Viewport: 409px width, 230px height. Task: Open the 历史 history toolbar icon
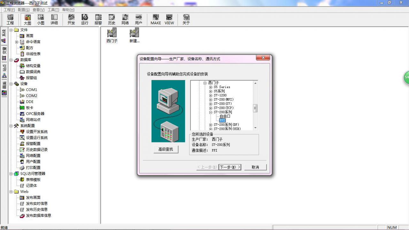tap(112, 20)
